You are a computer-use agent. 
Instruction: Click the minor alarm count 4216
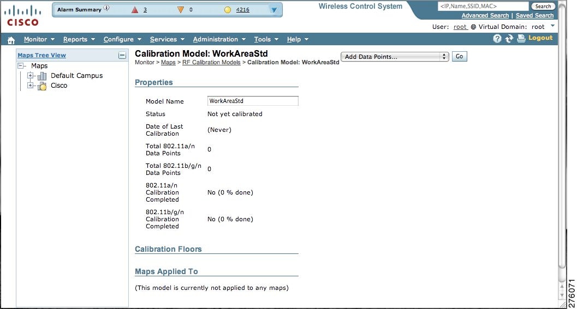point(242,10)
